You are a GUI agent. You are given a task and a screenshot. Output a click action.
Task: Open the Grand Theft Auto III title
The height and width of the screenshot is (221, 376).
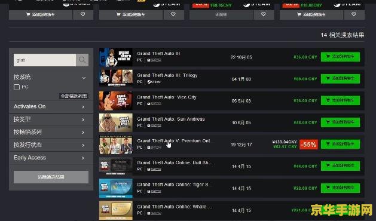pyautogui.click(x=158, y=53)
